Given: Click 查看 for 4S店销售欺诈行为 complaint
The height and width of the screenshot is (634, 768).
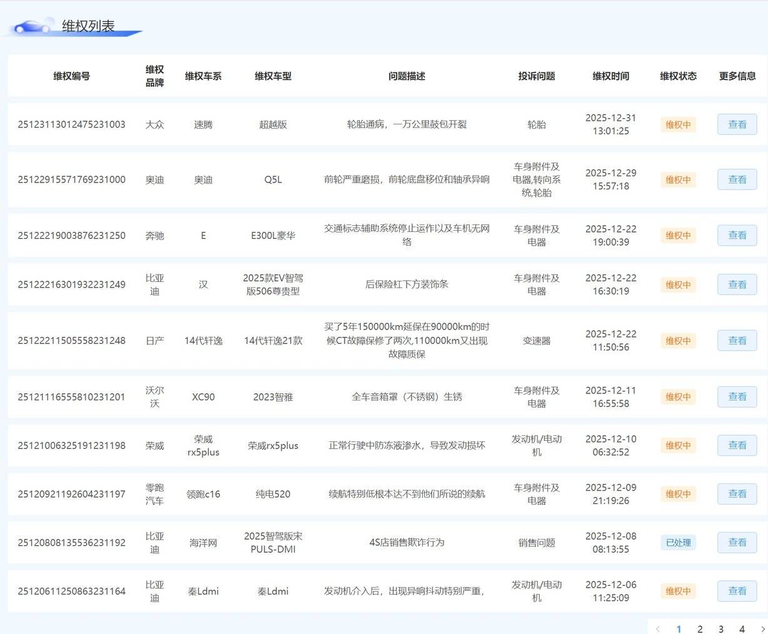Looking at the screenshot, I should (x=737, y=543).
